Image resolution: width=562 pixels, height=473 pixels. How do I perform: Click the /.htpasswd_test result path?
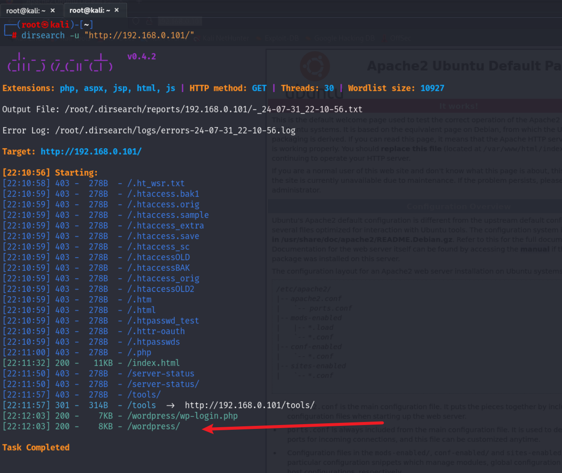click(x=163, y=321)
